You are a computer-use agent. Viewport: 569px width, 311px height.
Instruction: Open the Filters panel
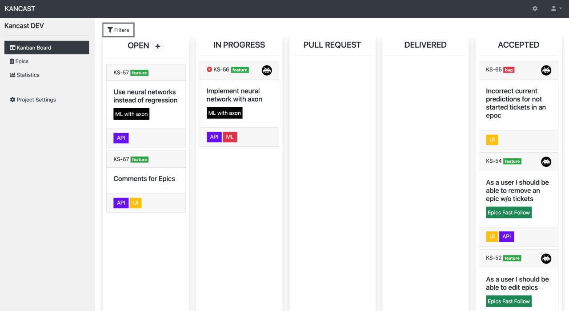click(x=118, y=29)
